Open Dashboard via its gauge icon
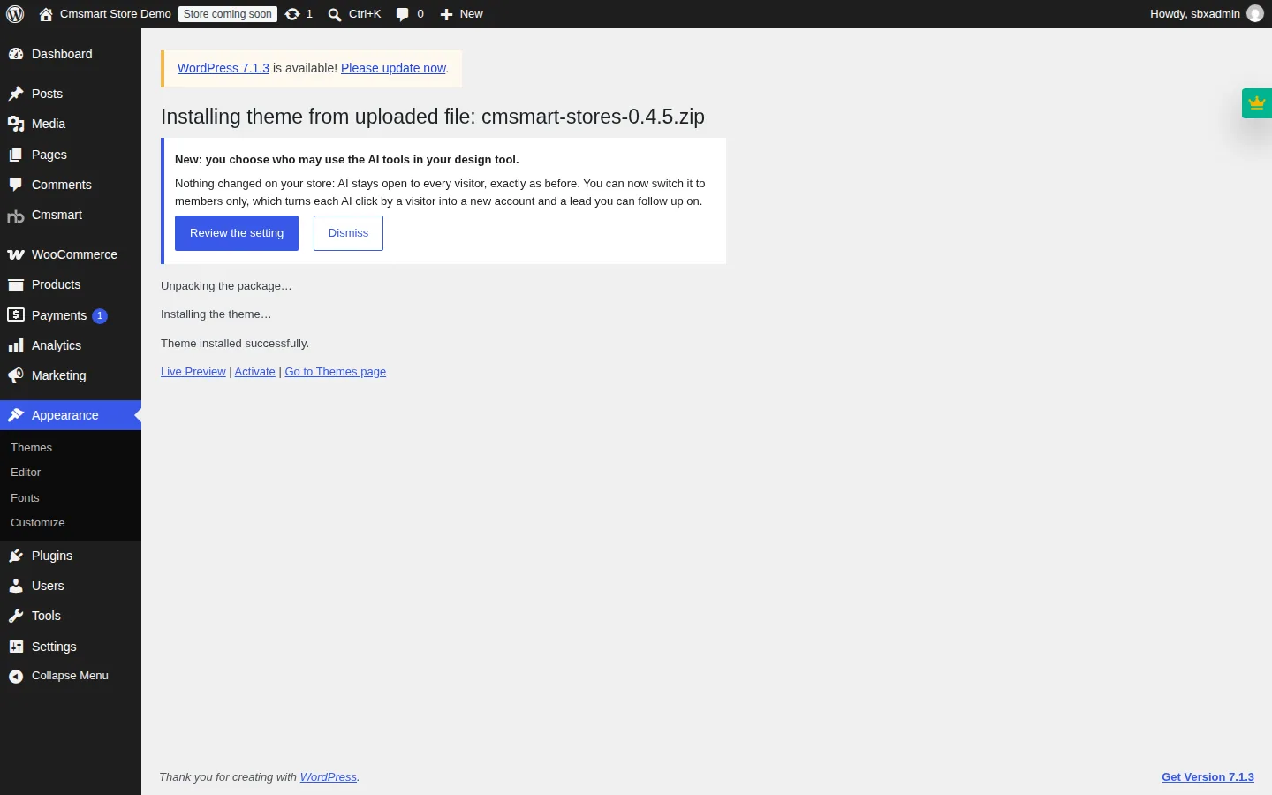This screenshot has width=1272, height=795. coord(16,54)
